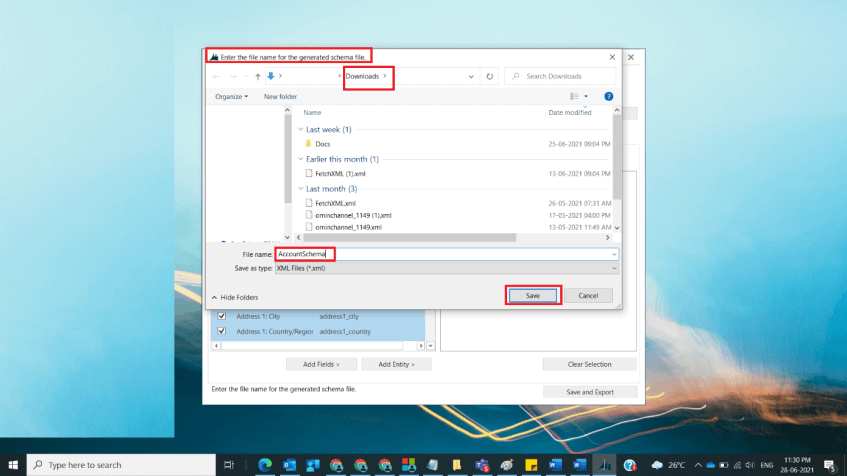Open Microsoft Teams from the taskbar
Viewport: 847px width, 476px height.
[482, 465]
